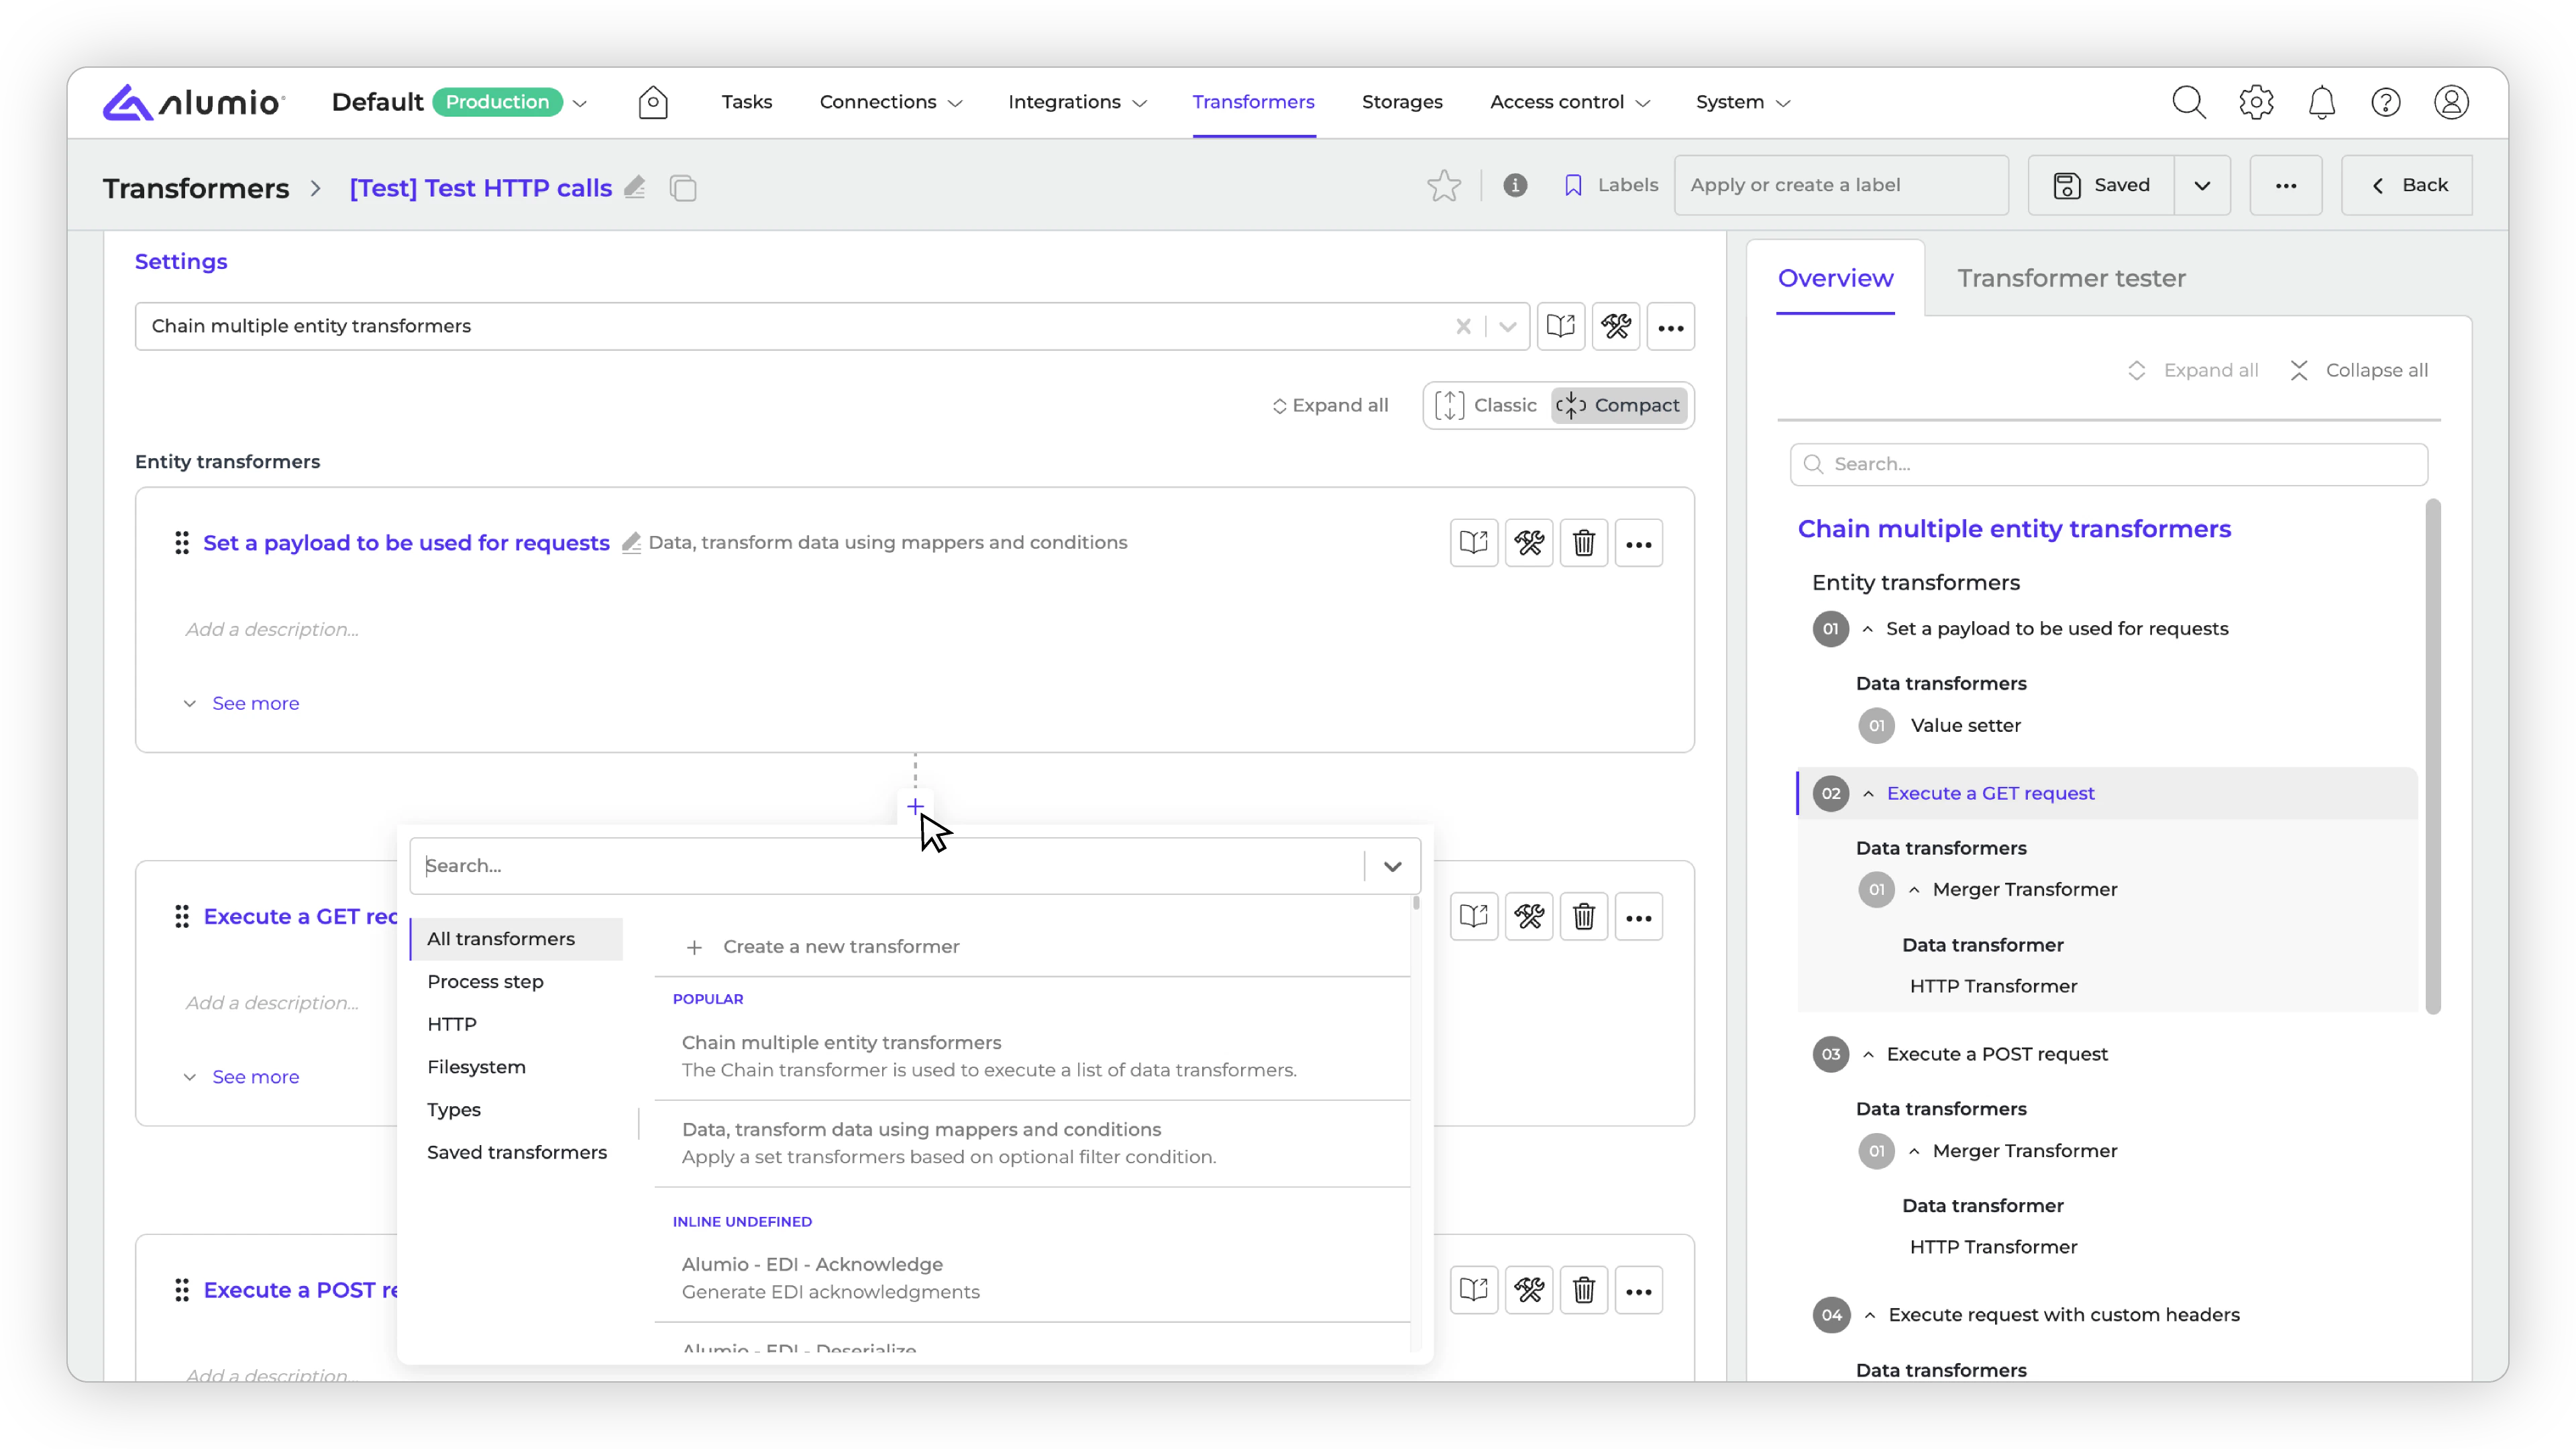Screen dimensions: 2576x1449
Task: Select Saved transformers category
Action: [x=517, y=1152]
